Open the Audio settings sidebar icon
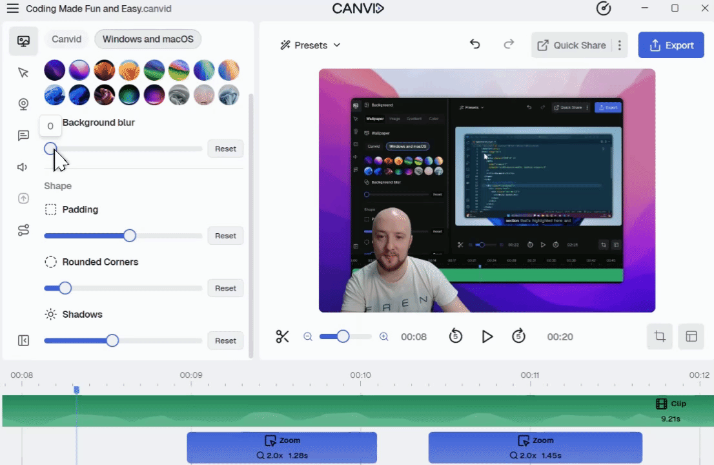Screen dimensions: 714x465 (x=23, y=167)
